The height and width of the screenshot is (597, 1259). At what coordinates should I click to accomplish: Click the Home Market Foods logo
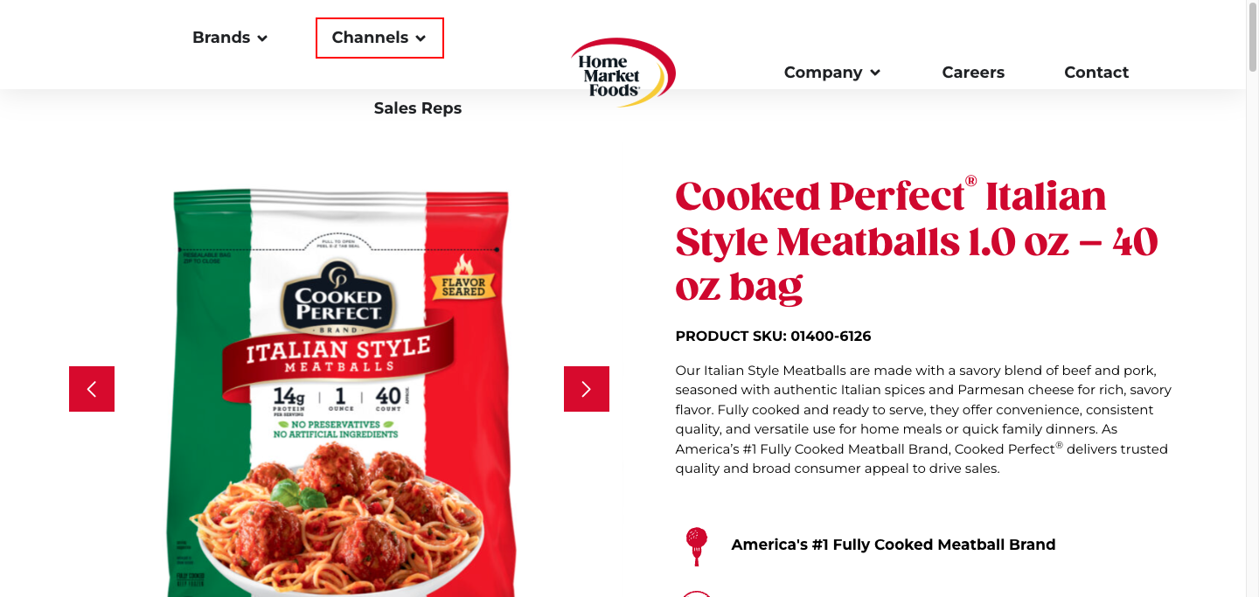pyautogui.click(x=623, y=73)
